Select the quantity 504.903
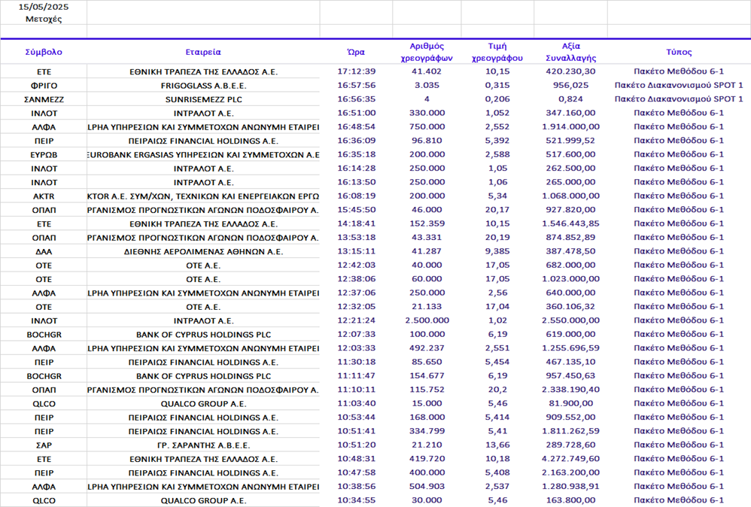The image size is (751, 507). pyautogui.click(x=427, y=488)
